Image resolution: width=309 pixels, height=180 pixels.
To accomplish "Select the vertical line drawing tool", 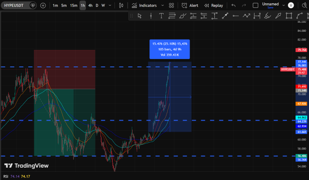I will click(151, 16).
